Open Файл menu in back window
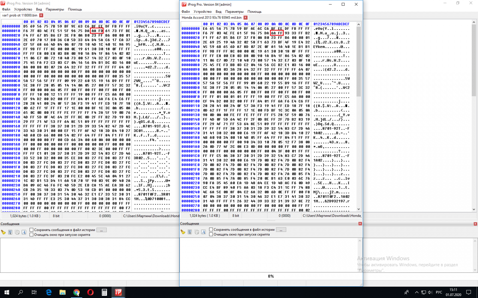 coord(6,9)
